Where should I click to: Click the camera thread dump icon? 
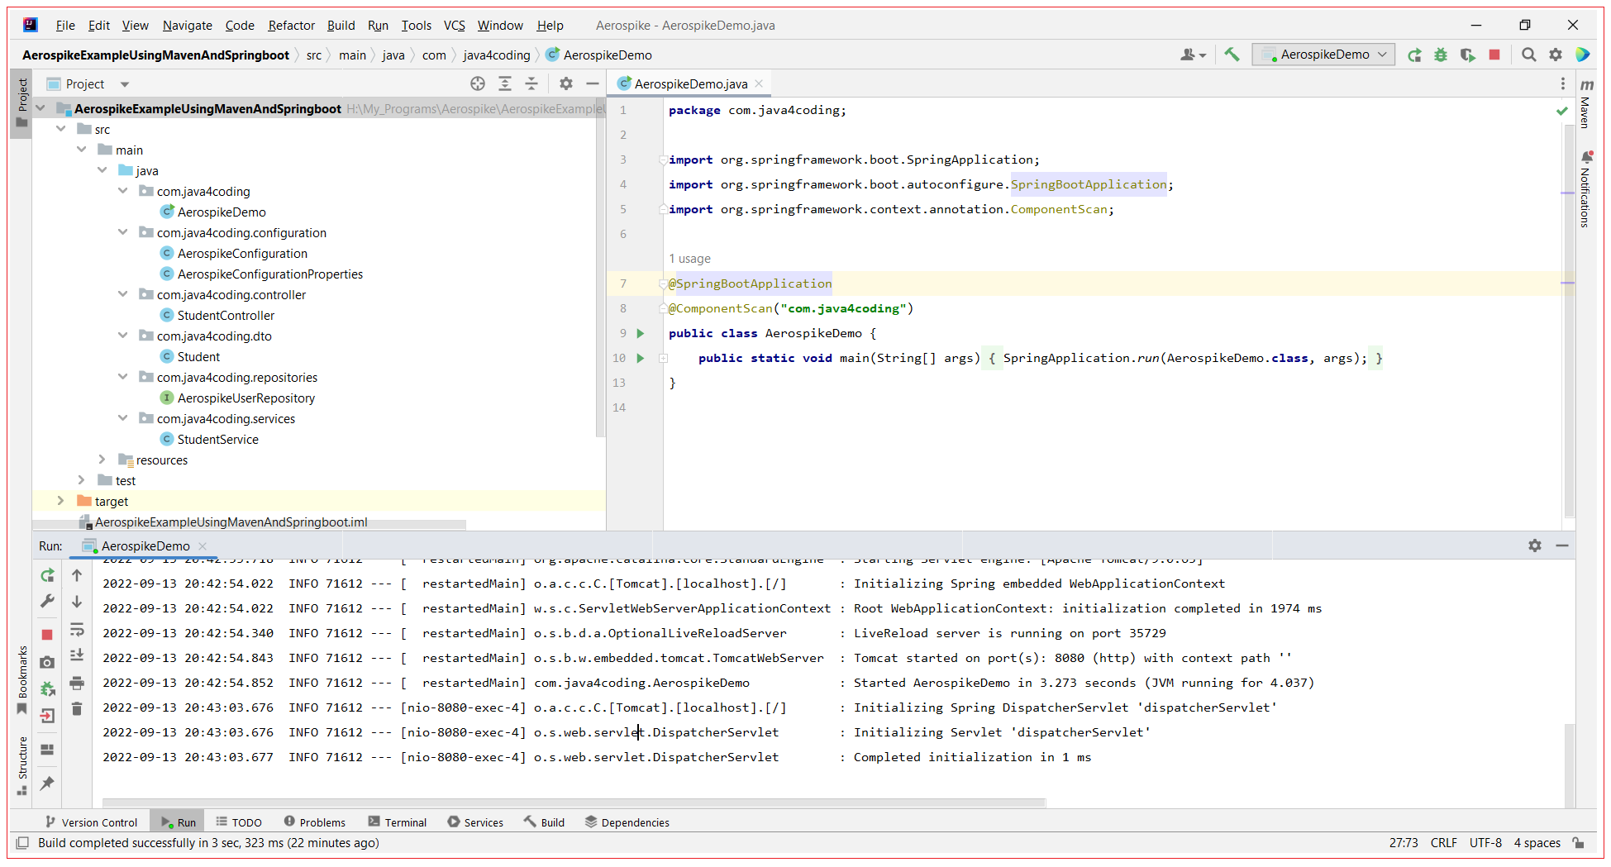tap(47, 662)
